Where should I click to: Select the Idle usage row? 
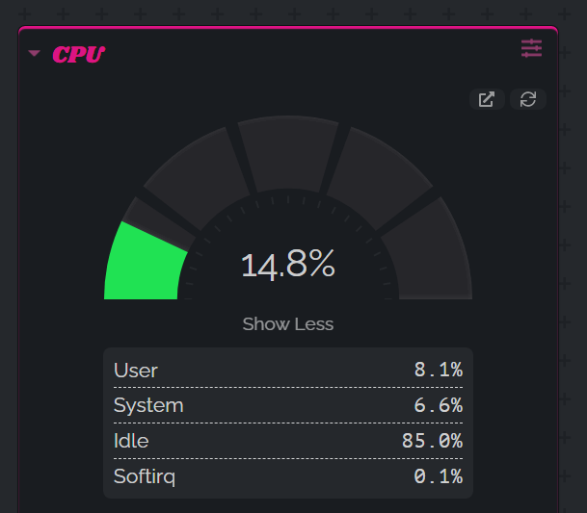(288, 441)
